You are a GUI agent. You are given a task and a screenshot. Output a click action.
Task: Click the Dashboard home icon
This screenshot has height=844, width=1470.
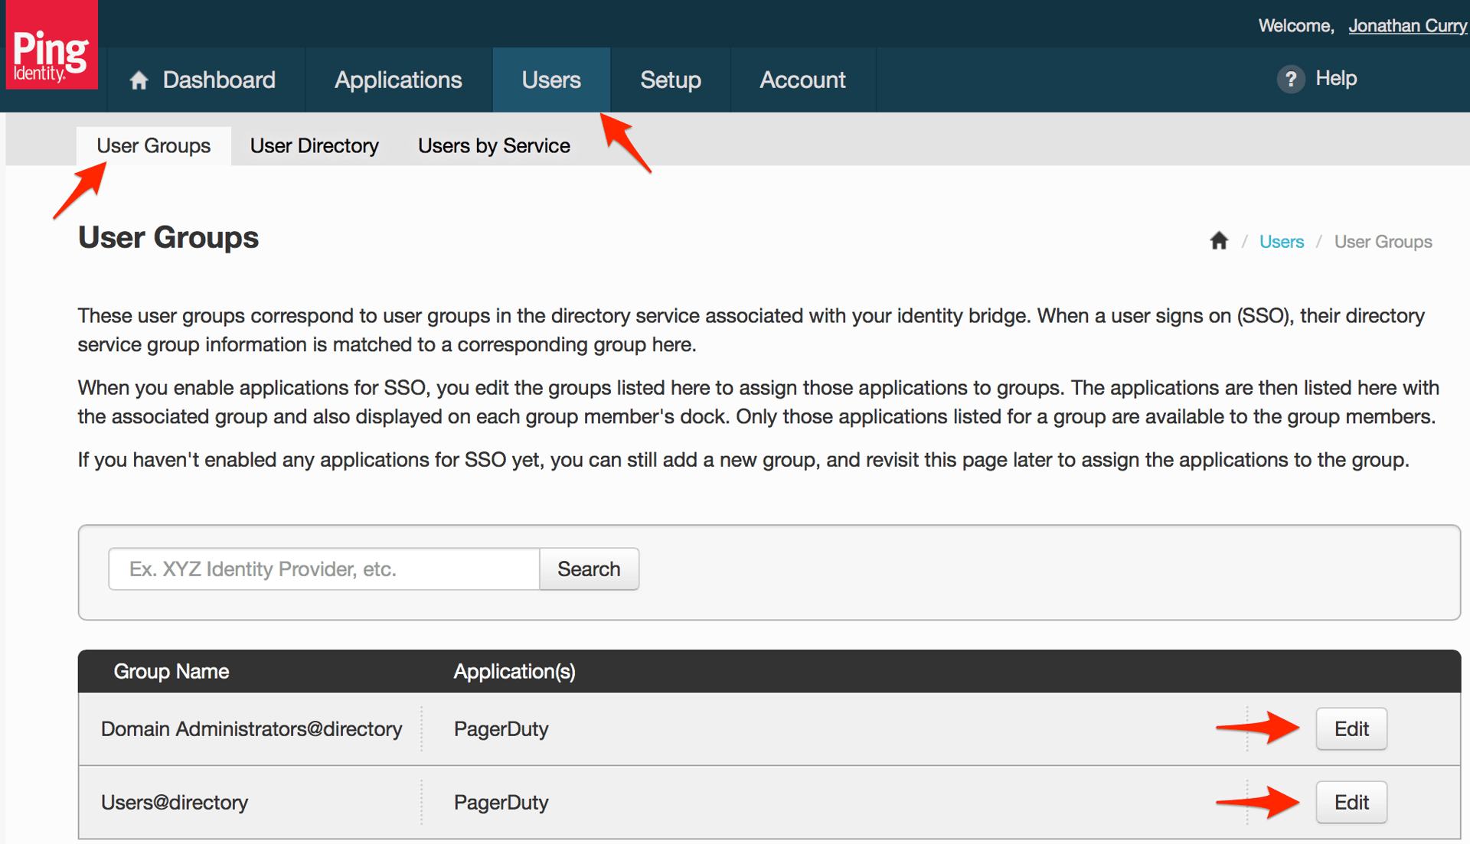coord(139,80)
